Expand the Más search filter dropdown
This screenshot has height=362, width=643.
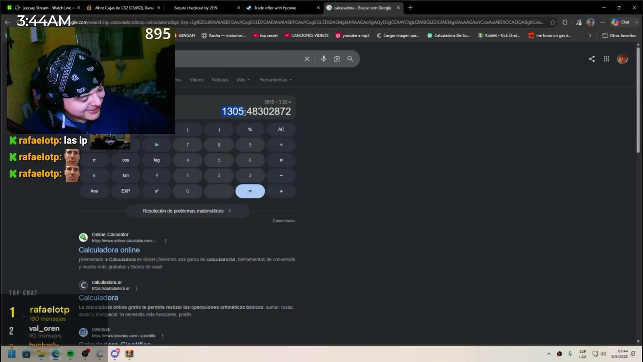(x=243, y=80)
